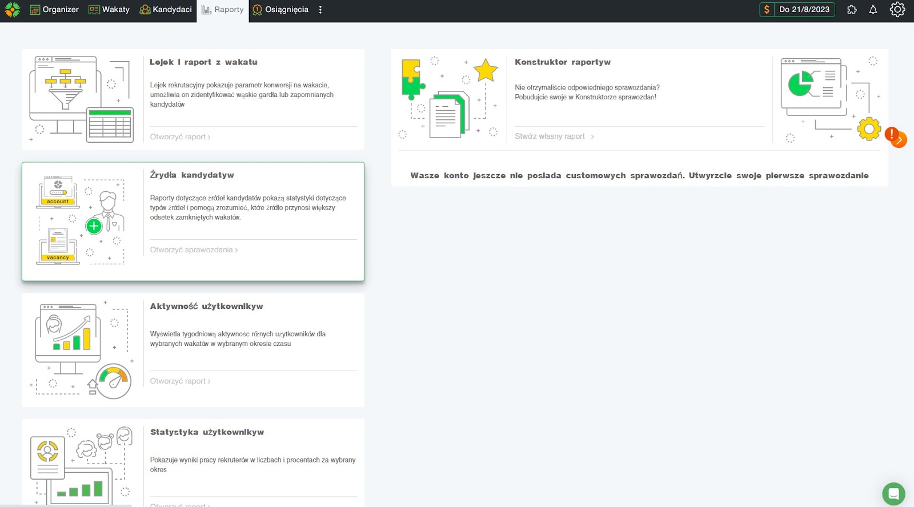The image size is (914, 507).
Task: Click Otworzyć raport under Lejek i raport
Action: (x=180, y=137)
